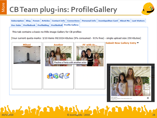Viewport: 157px width, 118px height.
Task: Expand the Submit New Gallery Entry arrow
Action: pyautogui.click(x=138, y=43)
